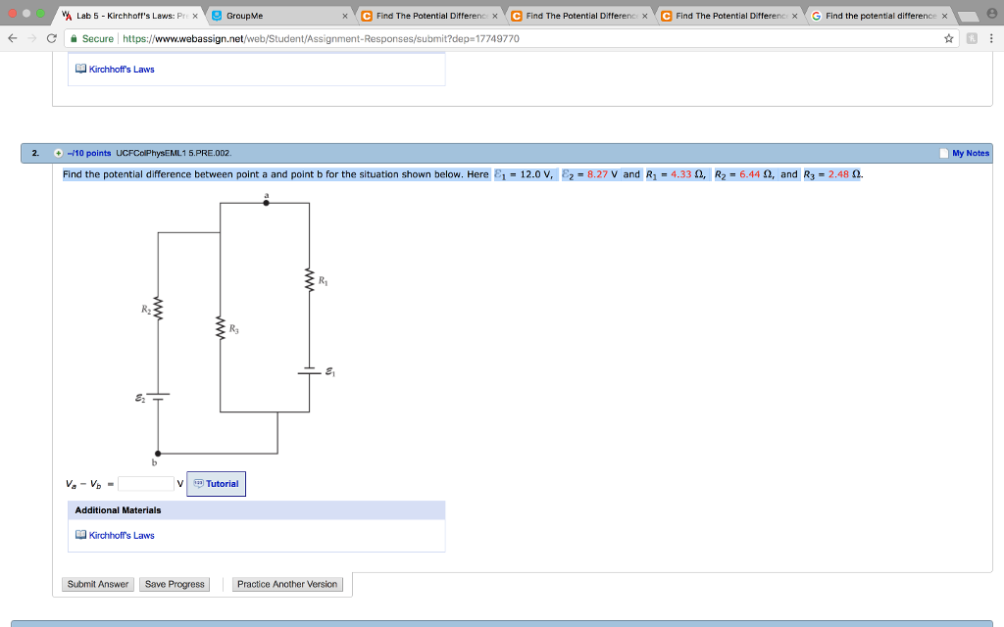1004x627 pixels.
Task: Click the Kirchhoff's Laws book icon under Additional Materials
Action: coord(78,535)
